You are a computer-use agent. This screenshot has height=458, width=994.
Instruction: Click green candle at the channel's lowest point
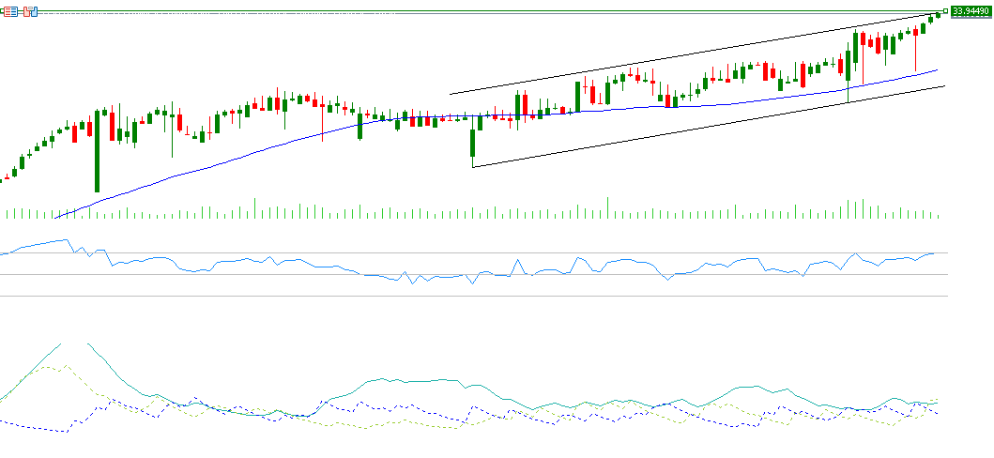click(472, 143)
